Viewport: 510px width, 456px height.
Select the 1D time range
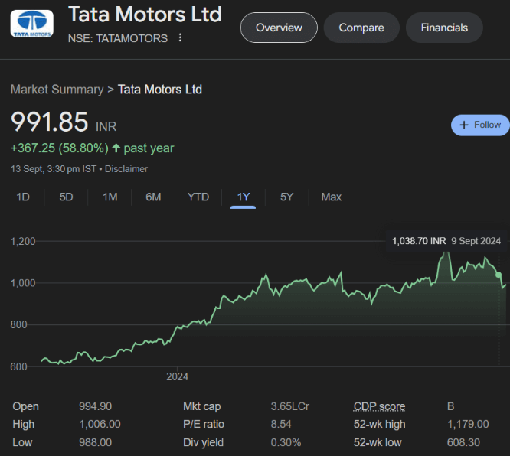pyautogui.click(x=23, y=197)
